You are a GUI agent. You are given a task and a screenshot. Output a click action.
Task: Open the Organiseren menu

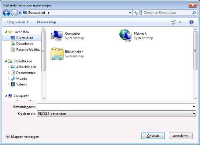[x=18, y=22]
